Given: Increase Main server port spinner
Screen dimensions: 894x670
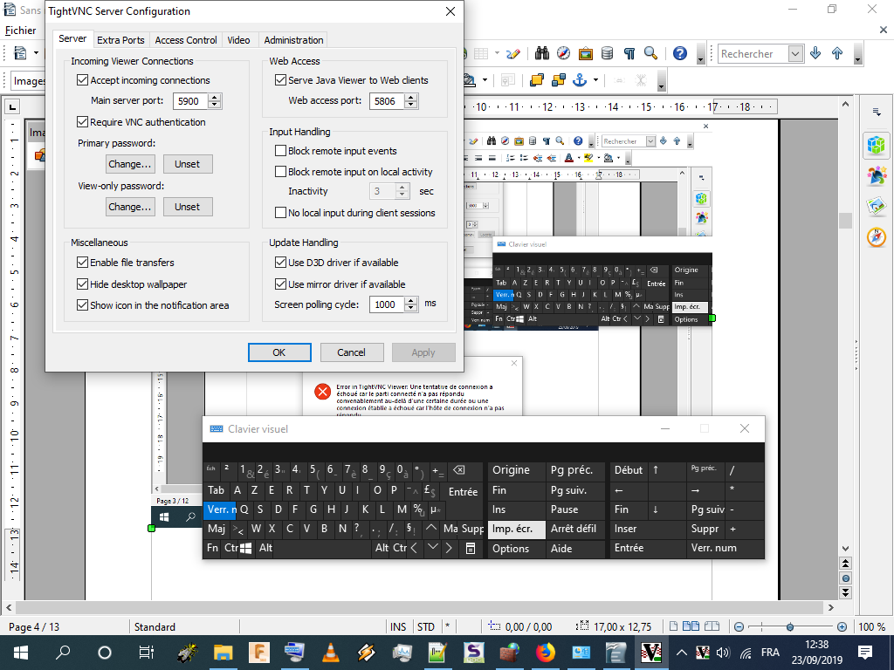Looking at the screenshot, I should [215, 98].
